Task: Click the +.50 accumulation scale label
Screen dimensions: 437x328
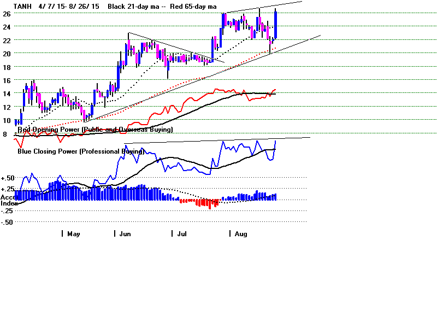Action: pyautogui.click(x=8, y=178)
